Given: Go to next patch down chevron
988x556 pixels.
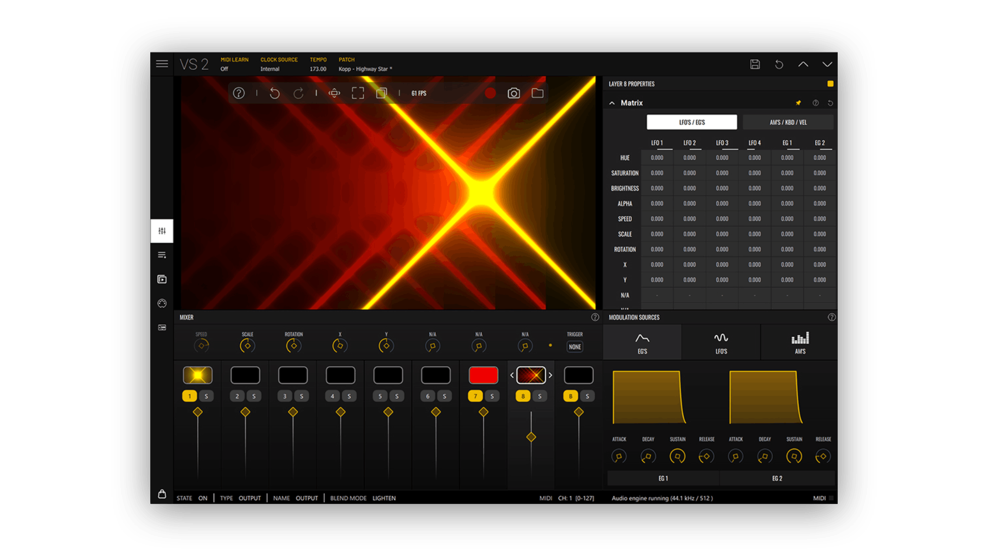Looking at the screenshot, I should [827, 64].
